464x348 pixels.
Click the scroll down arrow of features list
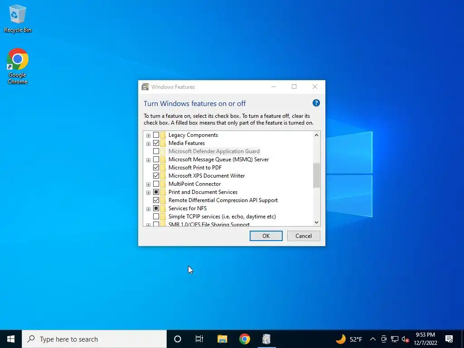coord(316,222)
